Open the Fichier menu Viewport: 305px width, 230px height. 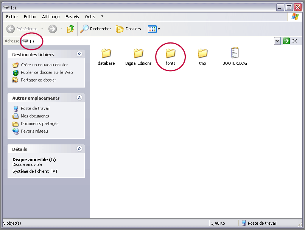[12, 17]
